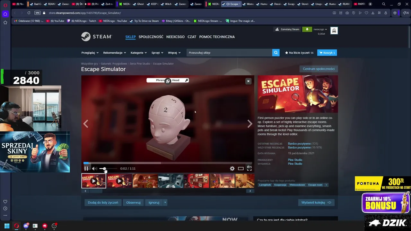Open the YouTube bookmark
This screenshot has height=231, width=411.
[55, 21]
